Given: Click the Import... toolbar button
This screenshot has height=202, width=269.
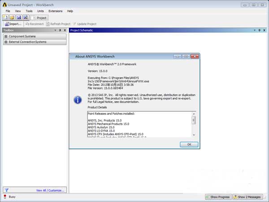Looking at the screenshot, I should [13, 24].
